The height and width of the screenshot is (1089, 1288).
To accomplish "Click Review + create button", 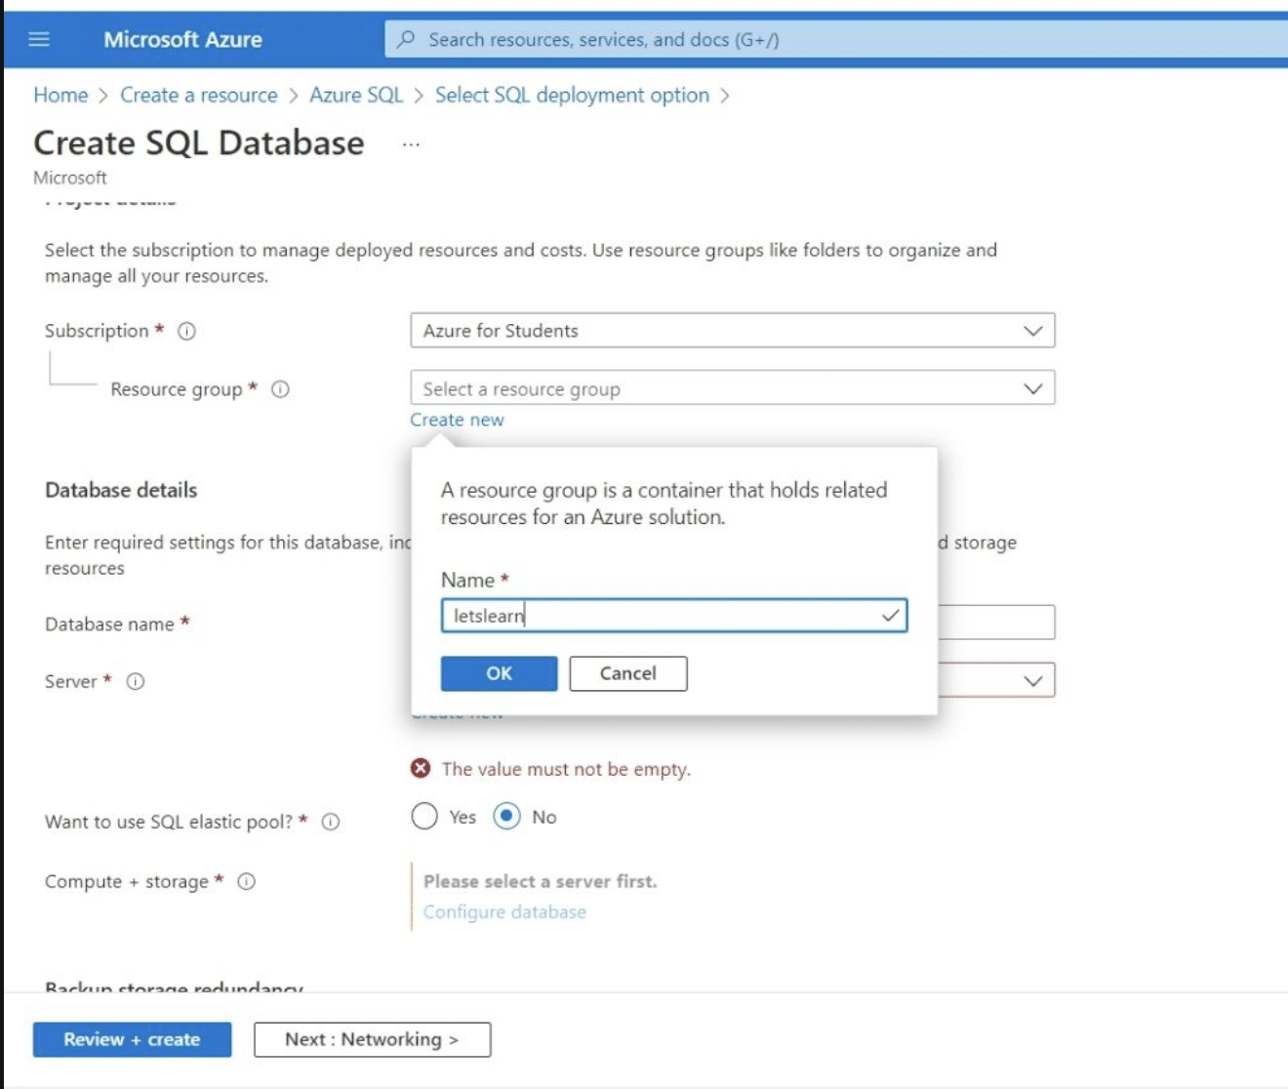I will [132, 1039].
